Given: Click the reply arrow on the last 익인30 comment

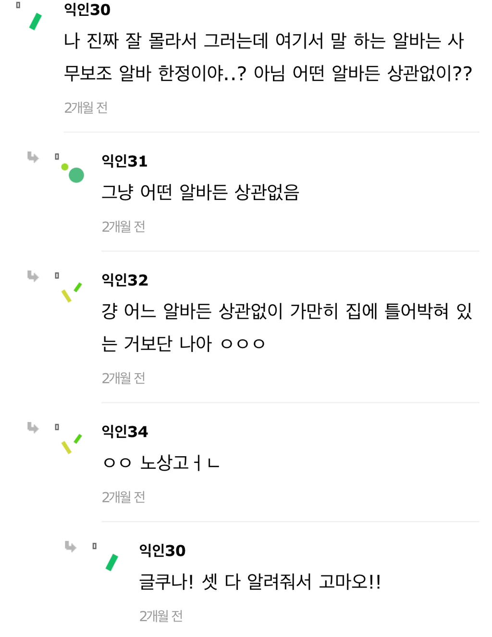Looking at the screenshot, I should 69,547.
